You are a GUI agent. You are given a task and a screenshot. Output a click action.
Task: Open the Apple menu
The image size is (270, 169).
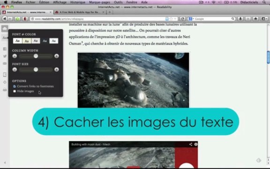coord(6,2)
